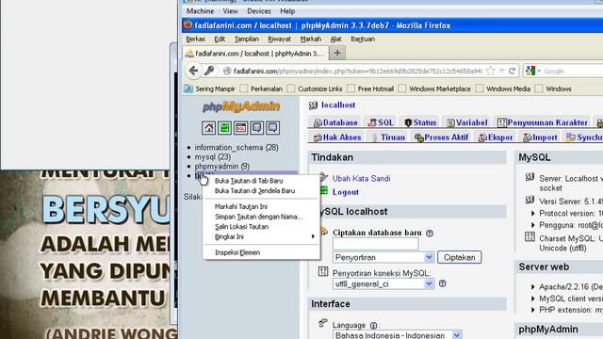The height and width of the screenshot is (339, 603).
Task: Open the Tiruan tab
Action: coord(388,137)
